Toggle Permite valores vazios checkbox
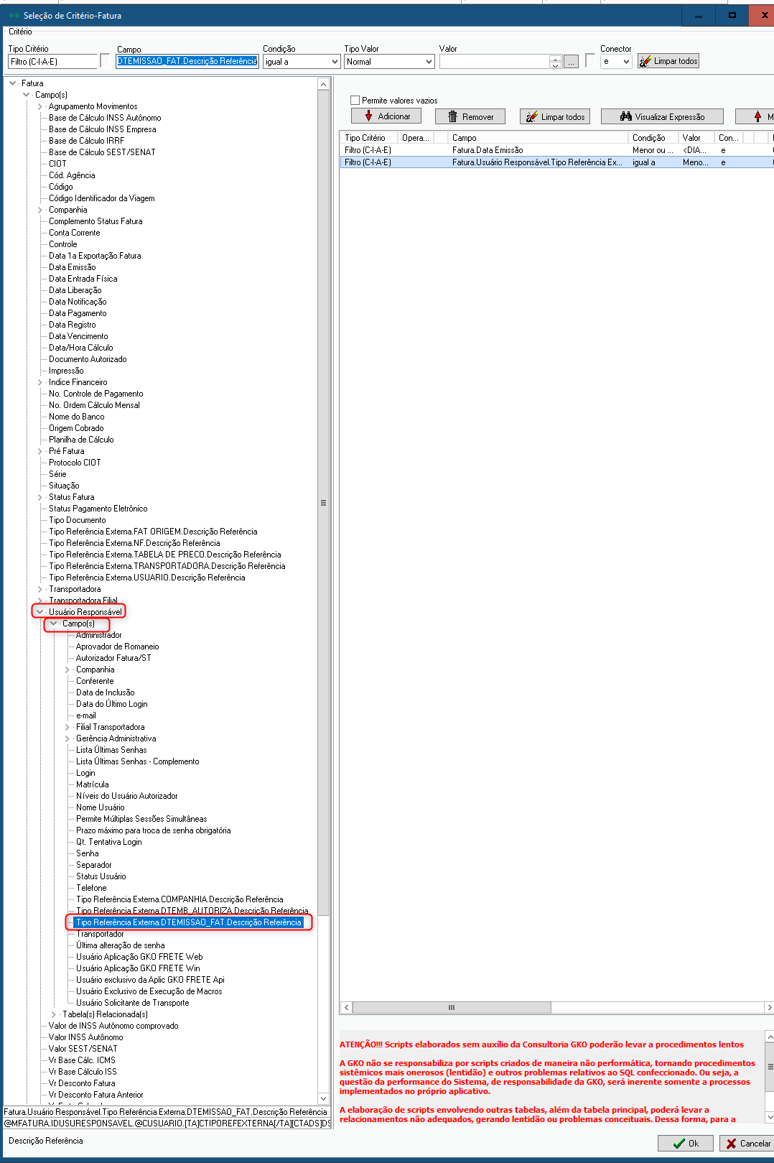Screen dimensions: 774x1163 [355, 101]
